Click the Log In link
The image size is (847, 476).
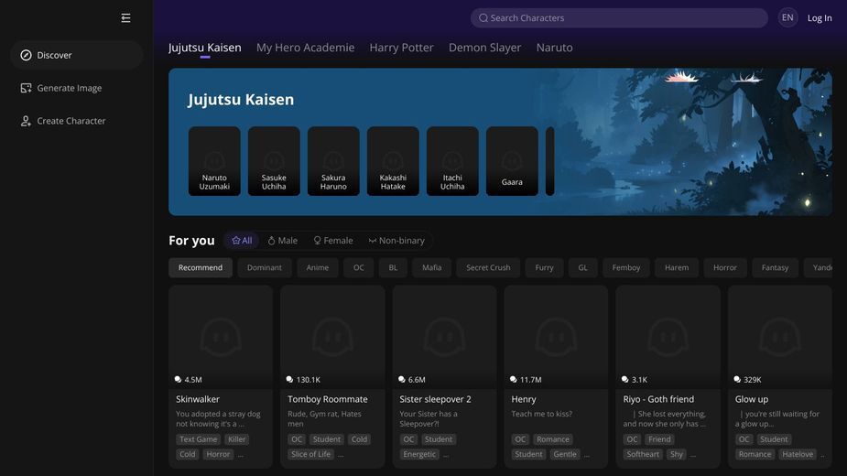pos(820,17)
